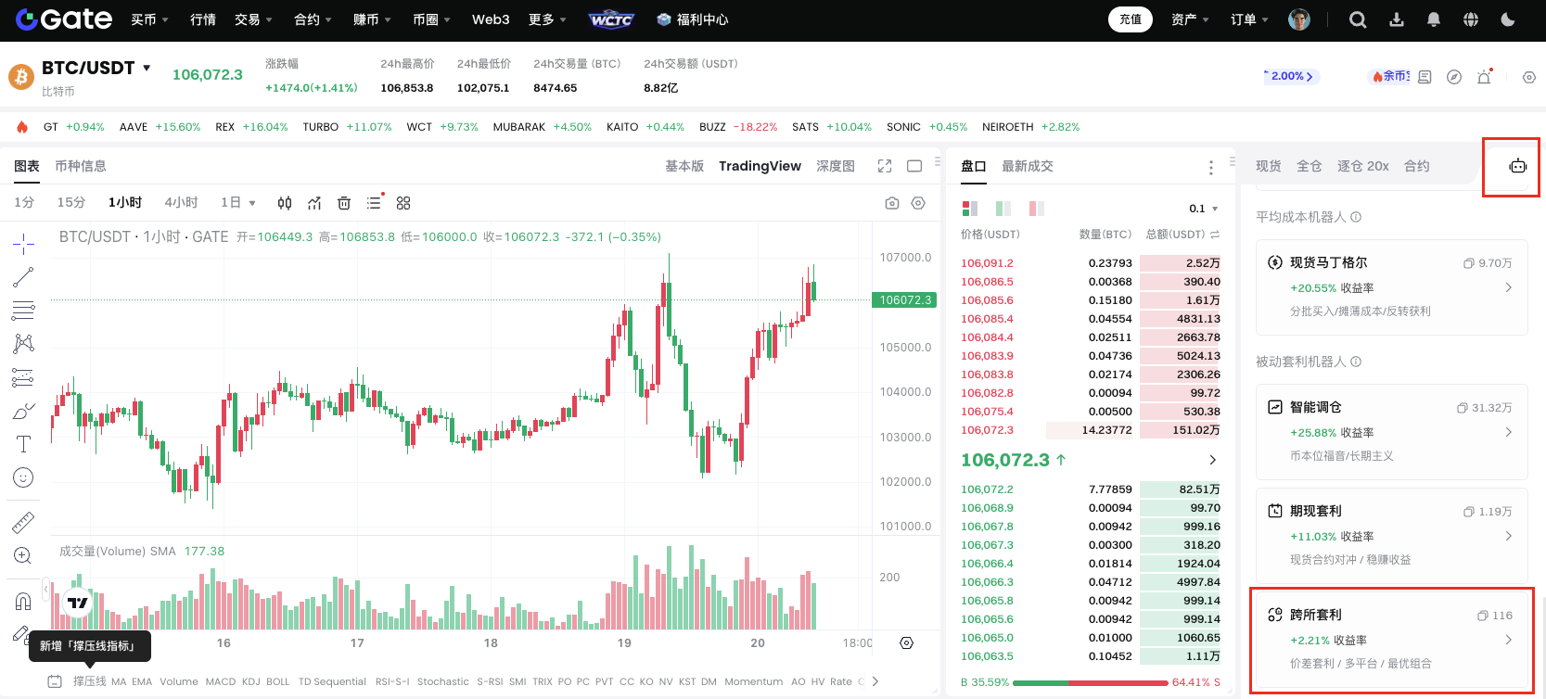Click the buy/sell ratio bar

[x=1090, y=682]
